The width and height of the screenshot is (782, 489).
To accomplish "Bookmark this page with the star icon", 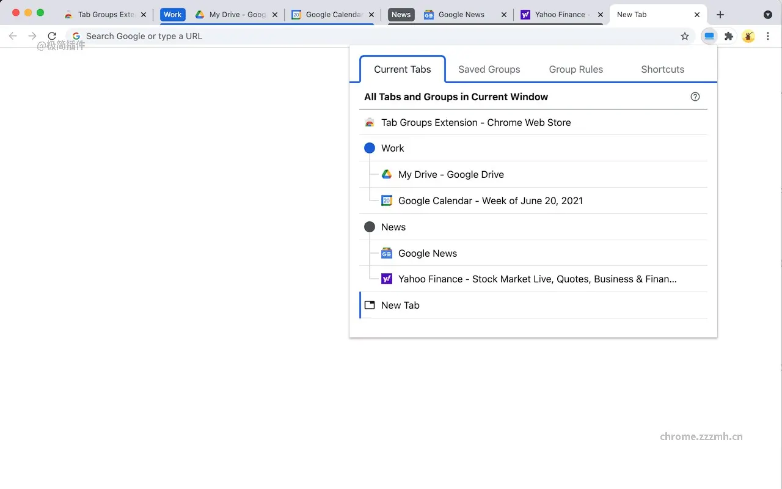I will click(x=685, y=36).
